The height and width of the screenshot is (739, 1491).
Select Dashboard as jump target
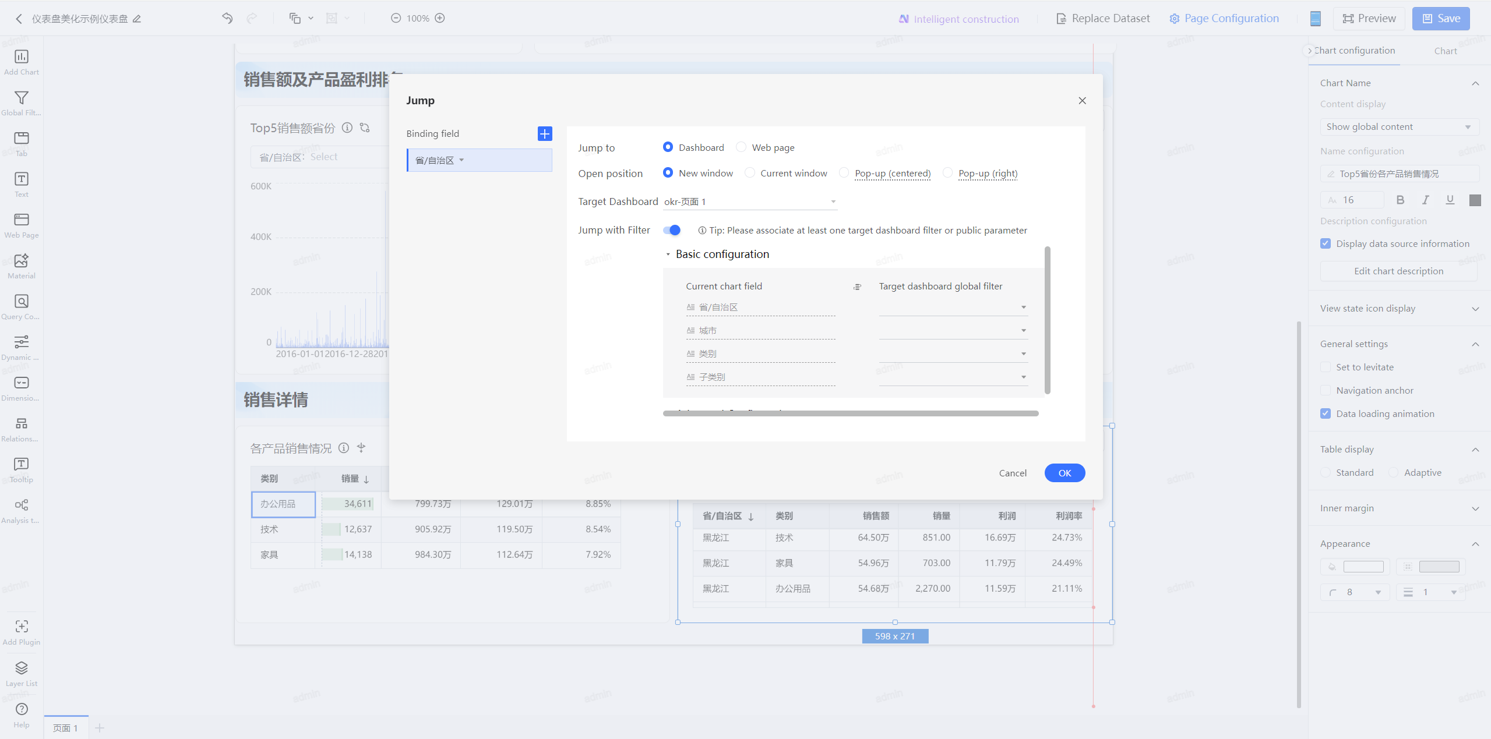pos(668,147)
